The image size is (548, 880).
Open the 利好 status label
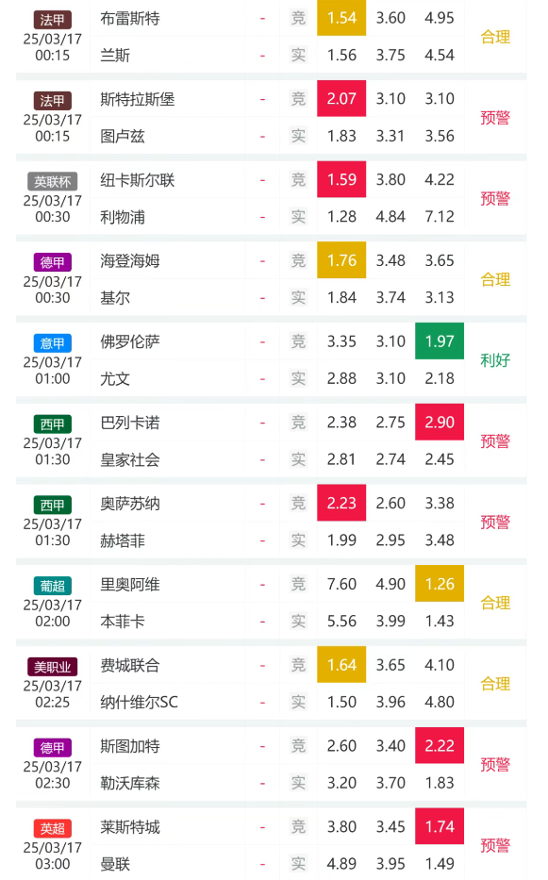point(495,359)
